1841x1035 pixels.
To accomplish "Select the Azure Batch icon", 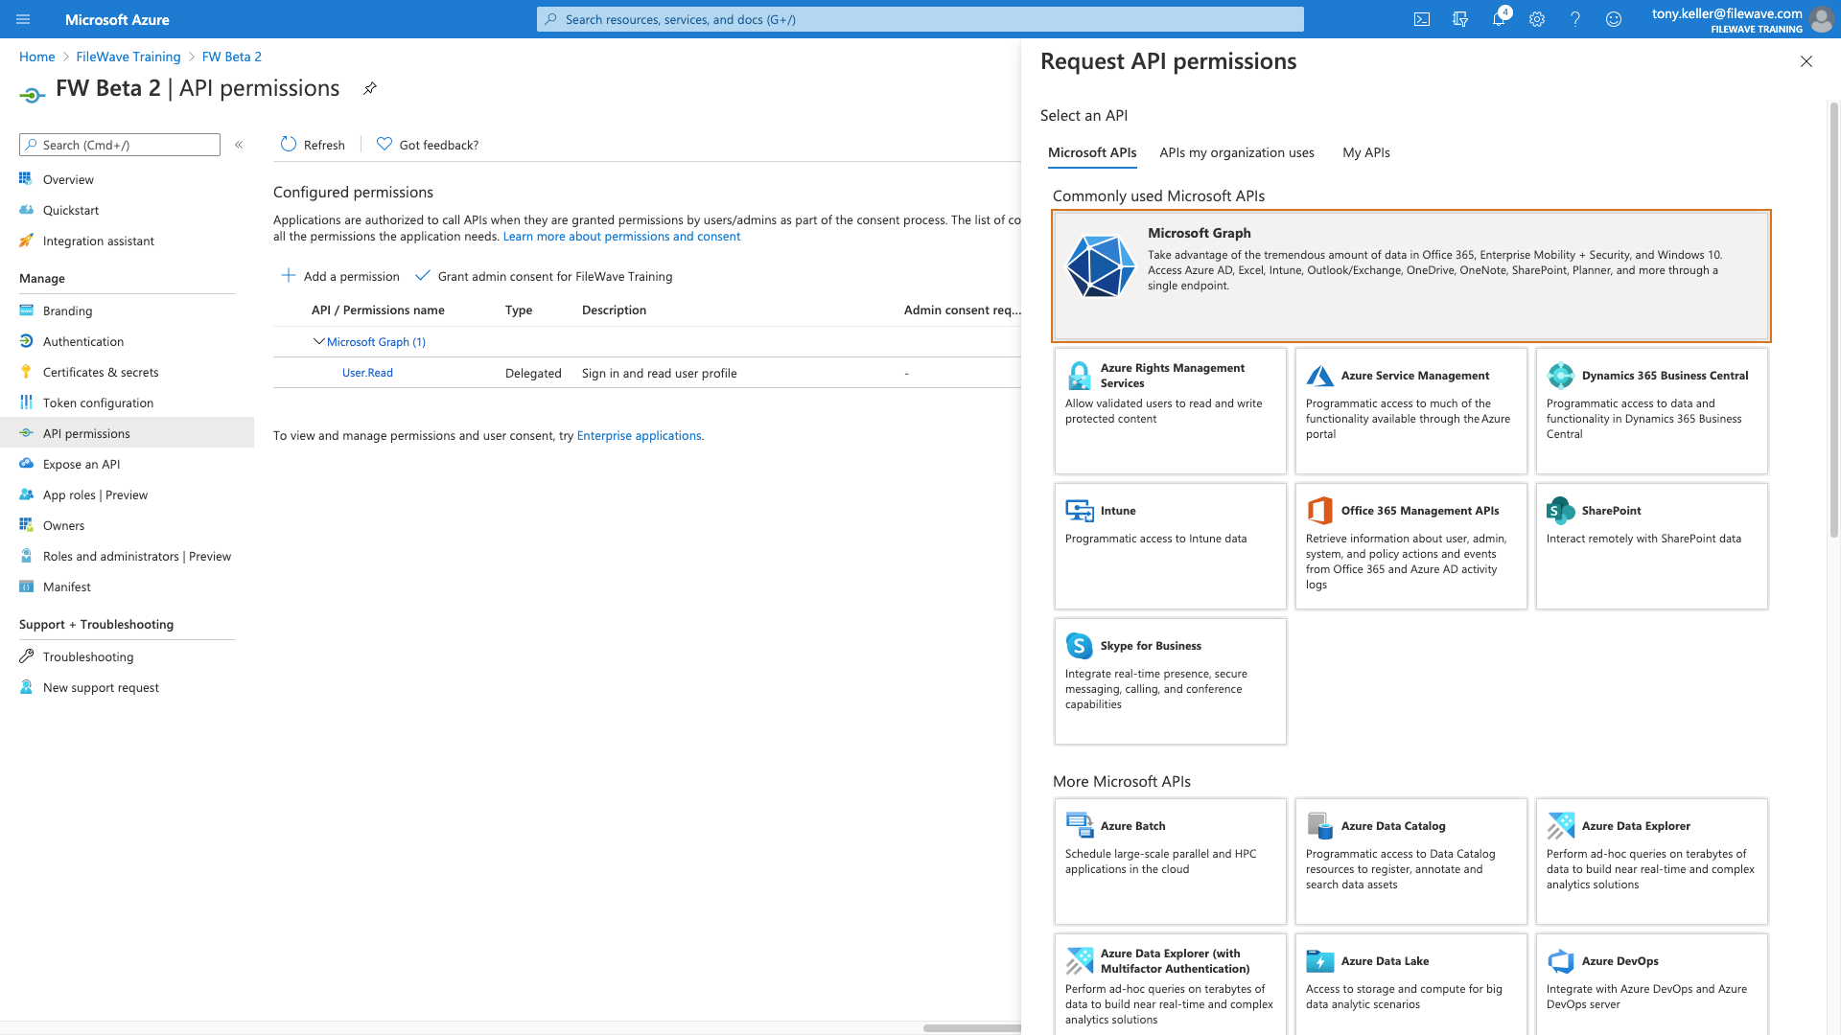I will click(x=1079, y=826).
